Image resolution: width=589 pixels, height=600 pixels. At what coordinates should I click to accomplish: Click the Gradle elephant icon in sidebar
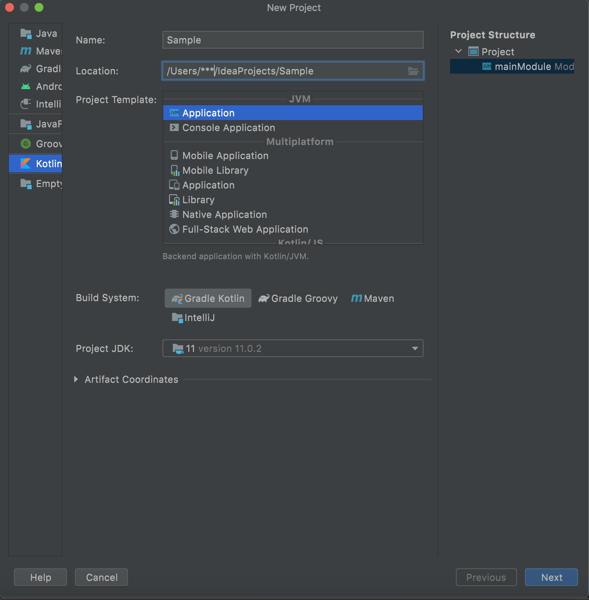pos(26,68)
